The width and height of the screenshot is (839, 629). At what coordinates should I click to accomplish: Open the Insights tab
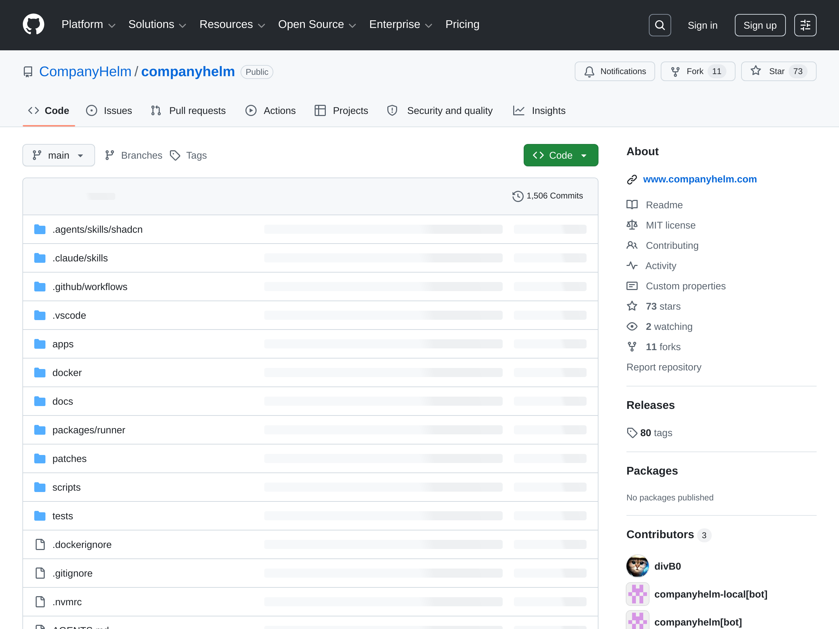(x=539, y=111)
